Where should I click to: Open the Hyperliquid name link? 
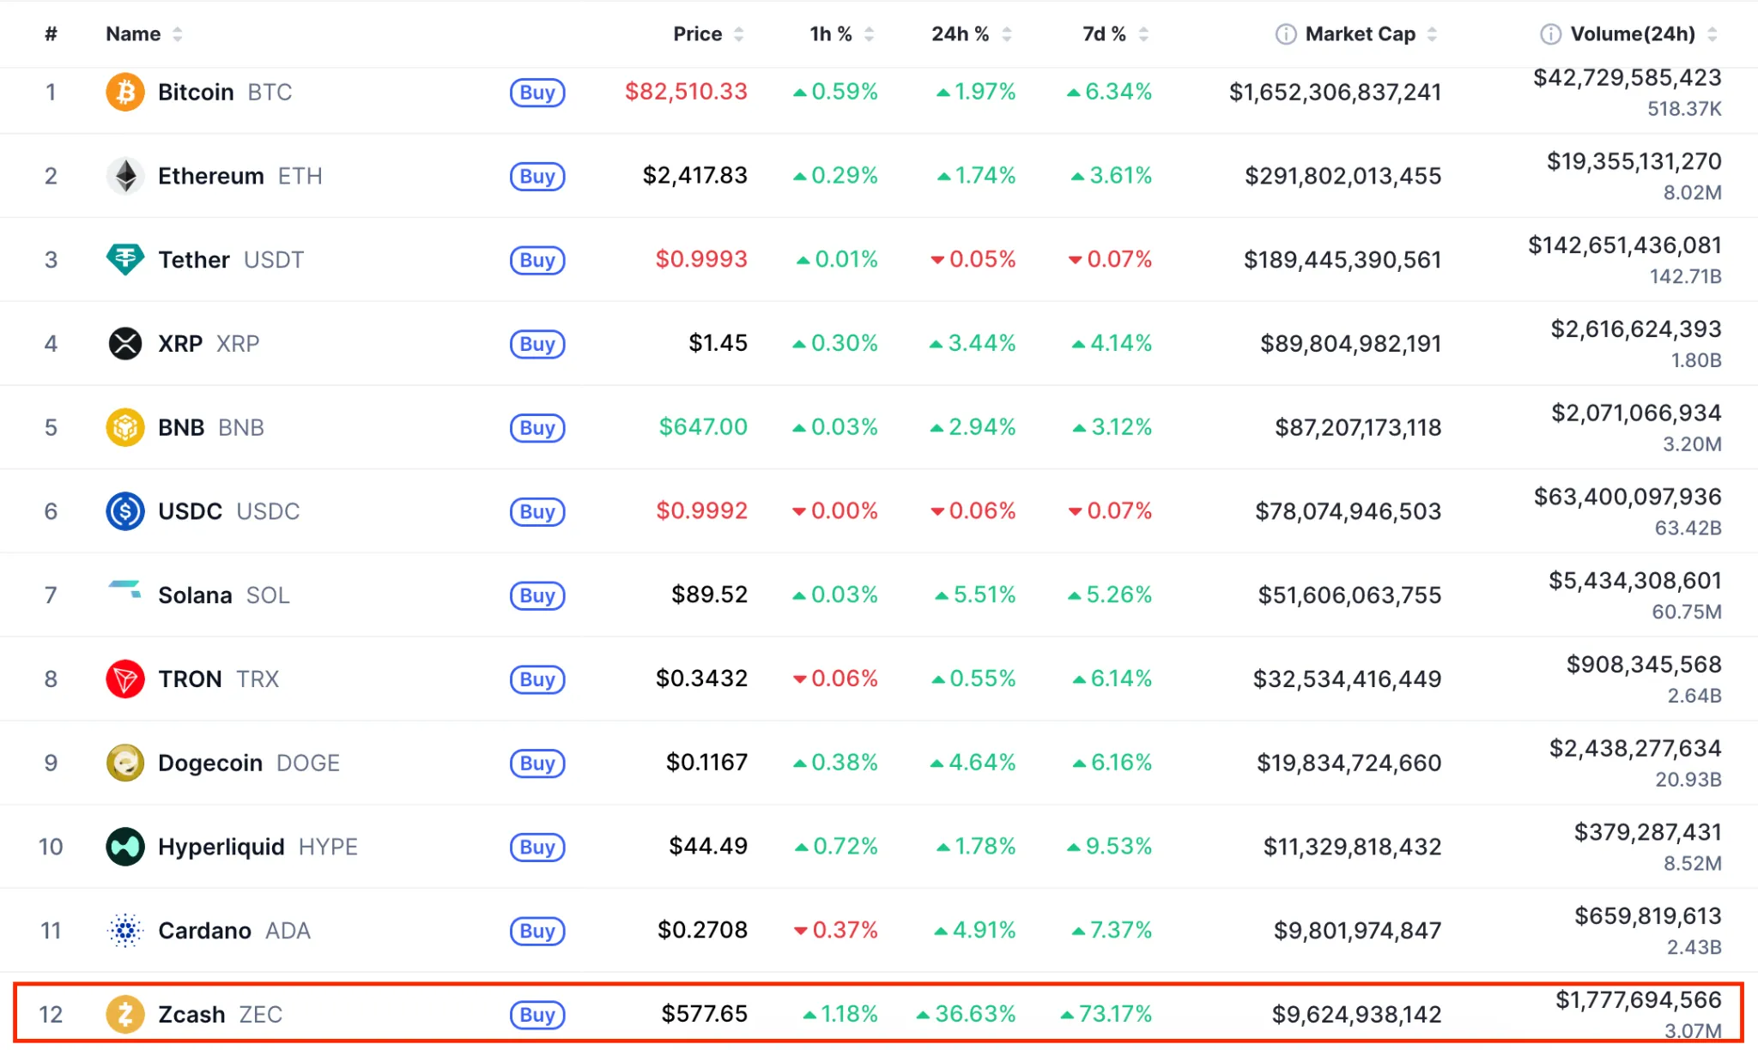click(221, 847)
